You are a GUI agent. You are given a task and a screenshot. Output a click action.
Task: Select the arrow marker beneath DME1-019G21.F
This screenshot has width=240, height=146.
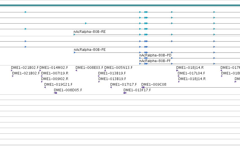coord(45,87)
